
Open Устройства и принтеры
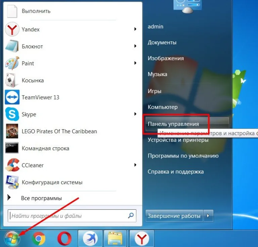(x=178, y=140)
